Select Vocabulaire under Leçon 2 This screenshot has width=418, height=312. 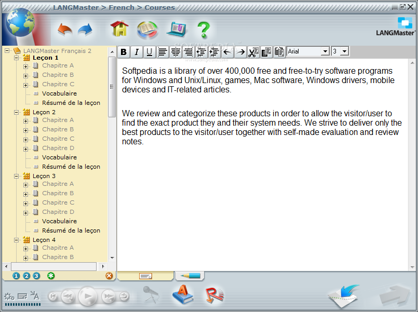tap(59, 157)
